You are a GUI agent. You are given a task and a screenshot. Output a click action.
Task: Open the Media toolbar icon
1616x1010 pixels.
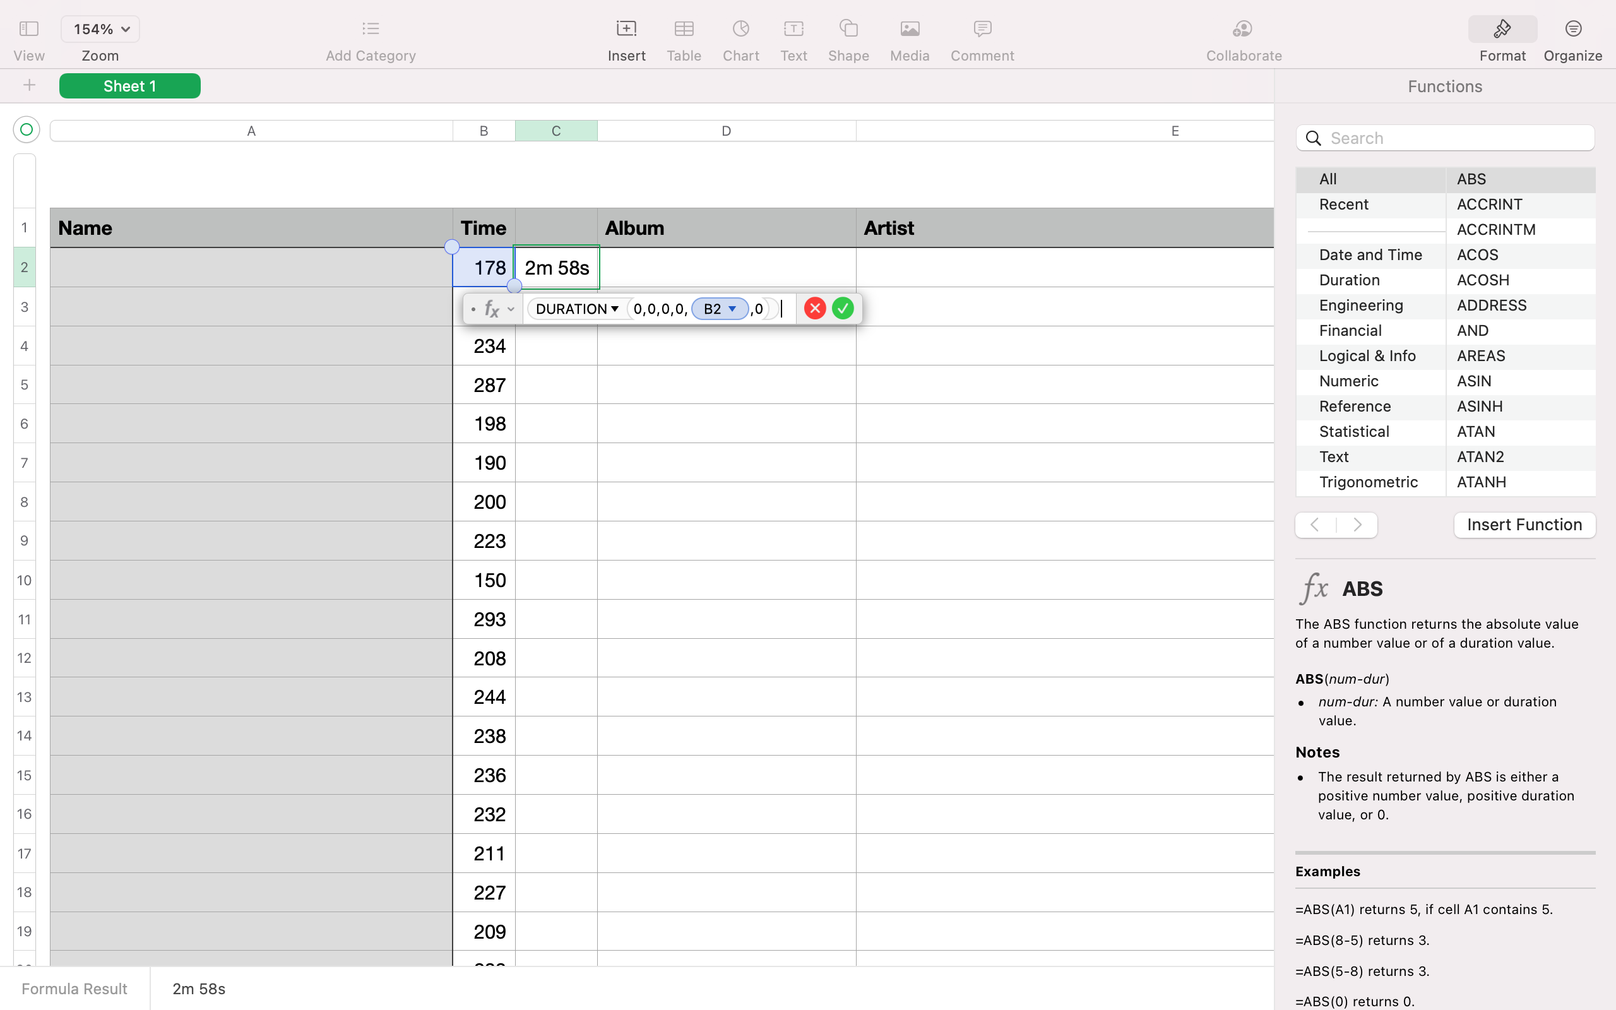[910, 29]
